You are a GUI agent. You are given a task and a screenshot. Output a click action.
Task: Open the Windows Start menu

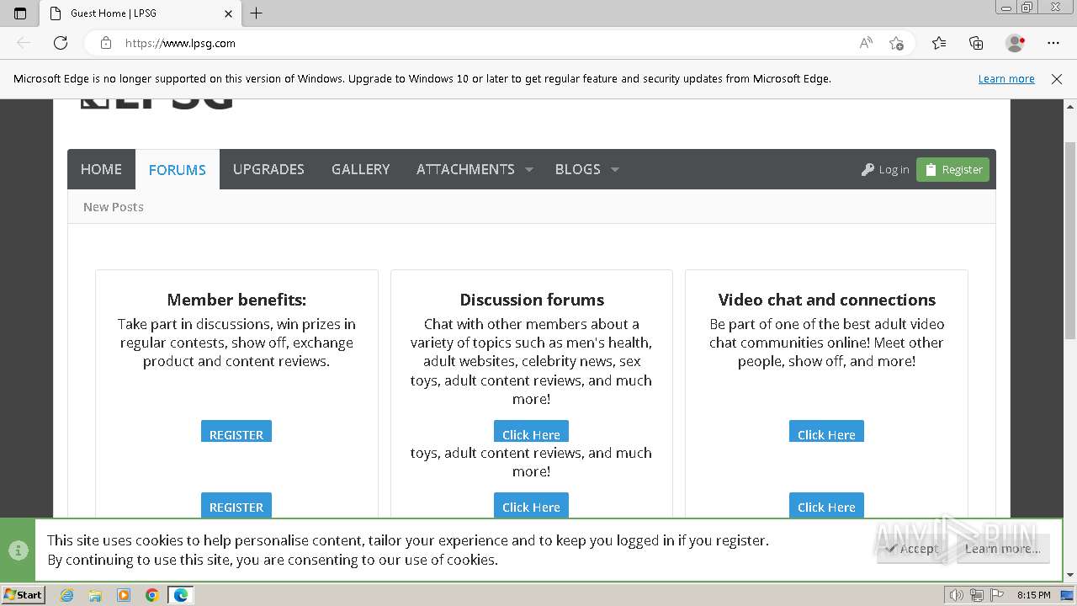(x=23, y=594)
